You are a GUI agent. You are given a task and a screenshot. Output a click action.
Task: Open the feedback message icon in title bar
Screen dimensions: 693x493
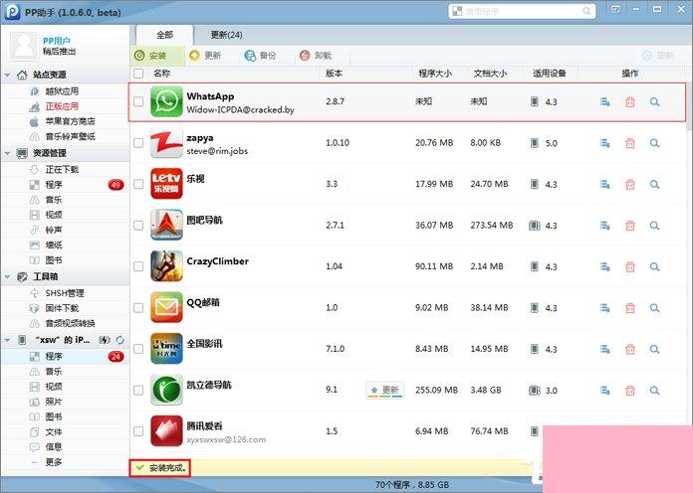point(615,10)
